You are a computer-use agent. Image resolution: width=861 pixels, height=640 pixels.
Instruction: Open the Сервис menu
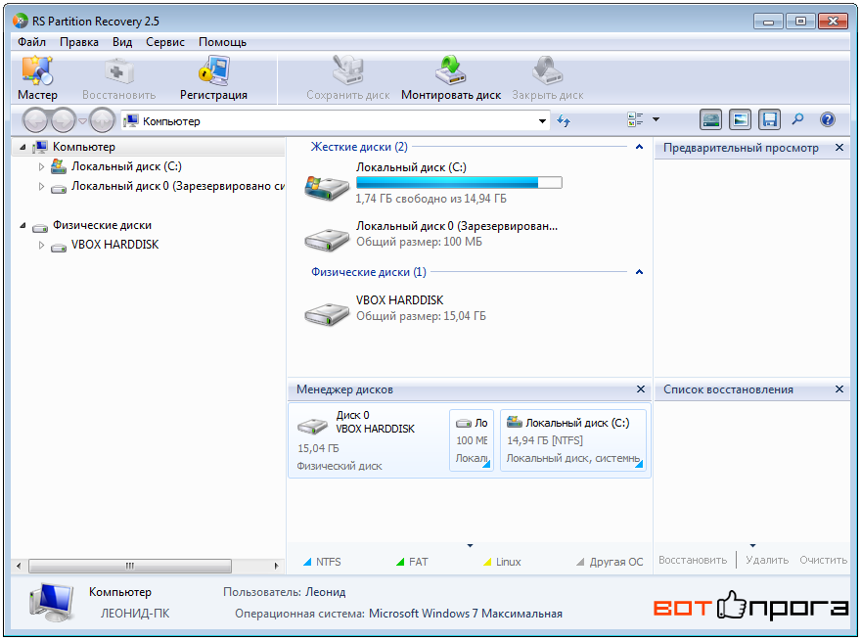[x=165, y=42]
